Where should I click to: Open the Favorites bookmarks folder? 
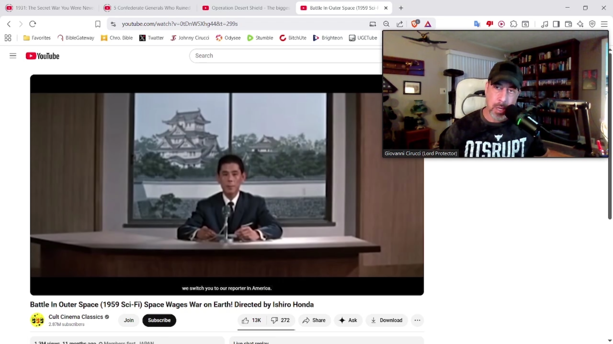pos(37,38)
